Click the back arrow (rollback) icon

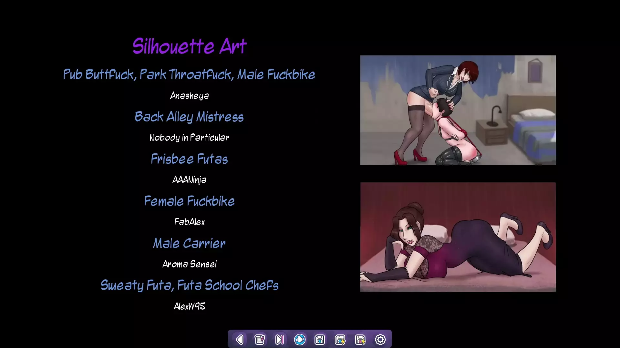point(240,339)
